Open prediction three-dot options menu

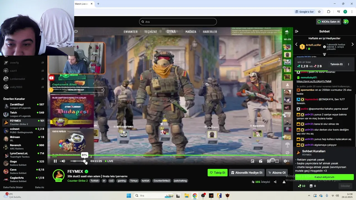(348, 64)
